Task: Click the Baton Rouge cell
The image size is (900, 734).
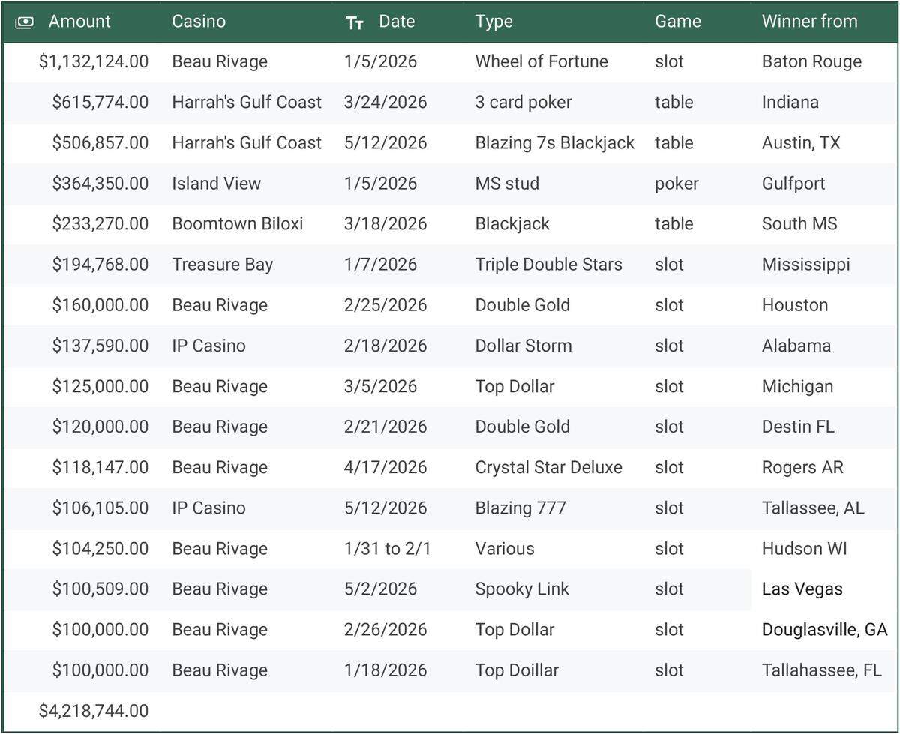Action: tap(812, 61)
